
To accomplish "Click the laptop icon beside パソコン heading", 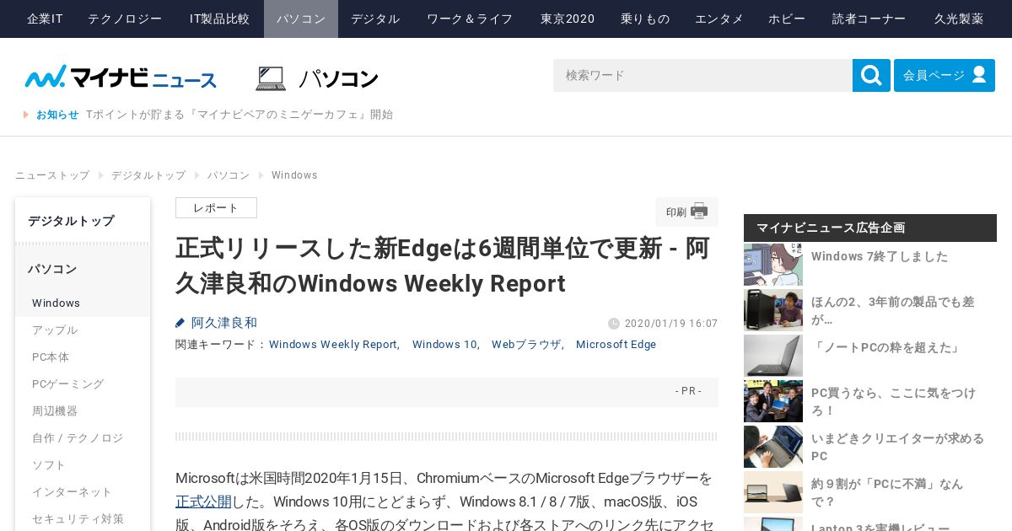I will coord(271,78).
